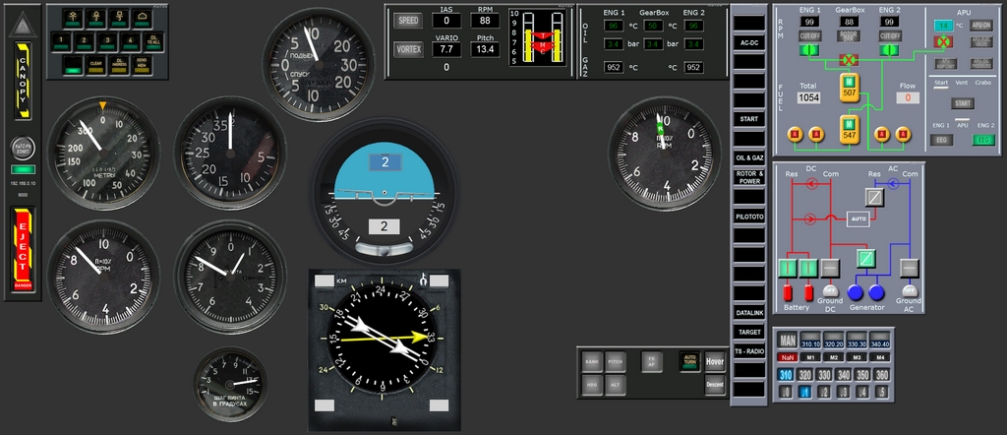The height and width of the screenshot is (435, 1007).
Task: Open the OIL & GAZ panel tab
Action: click(x=749, y=157)
